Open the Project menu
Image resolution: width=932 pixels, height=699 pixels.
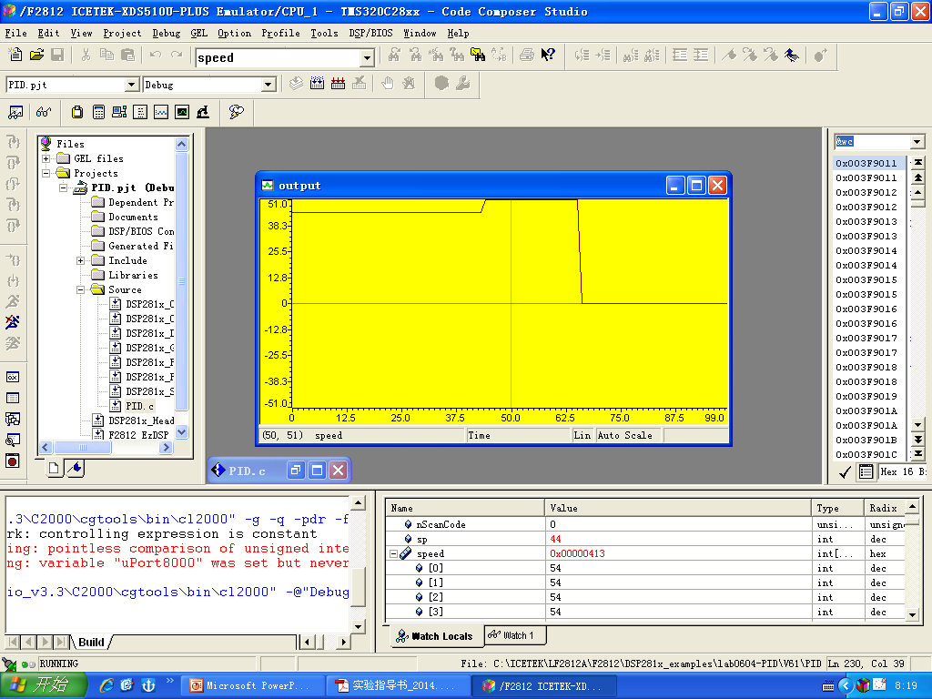coord(122,34)
